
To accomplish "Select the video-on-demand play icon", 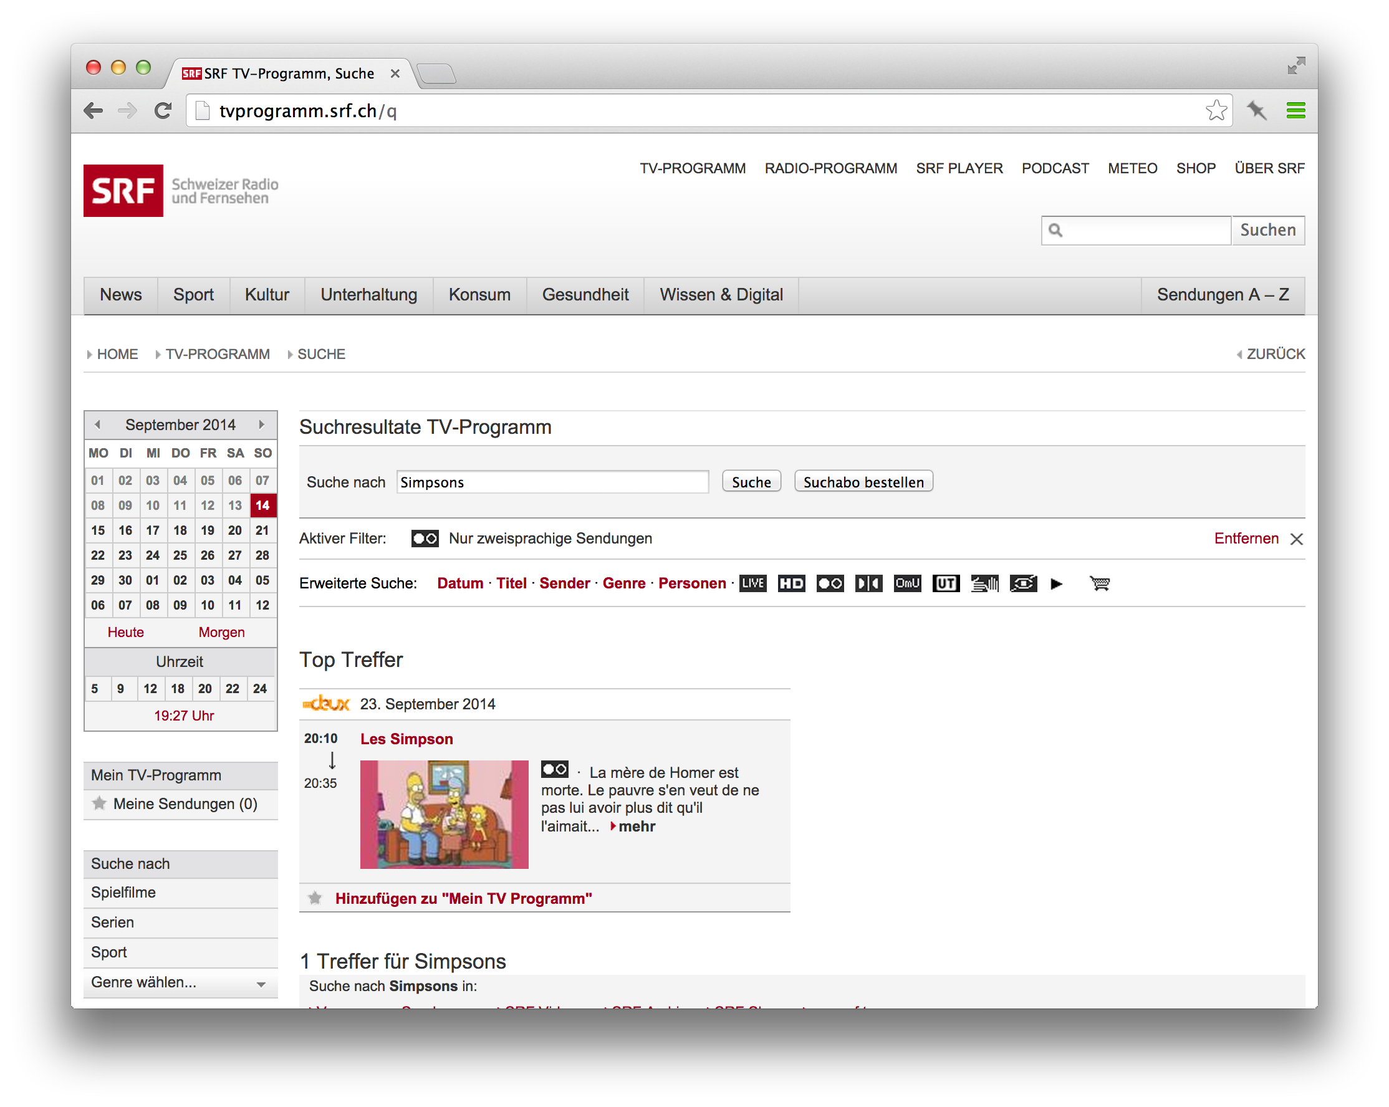I will pos(1057,583).
